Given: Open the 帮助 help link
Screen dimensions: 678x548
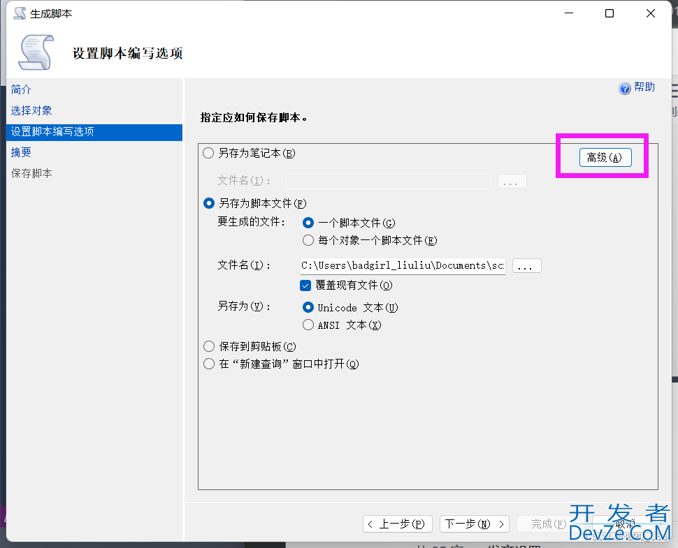Looking at the screenshot, I should click(x=644, y=87).
